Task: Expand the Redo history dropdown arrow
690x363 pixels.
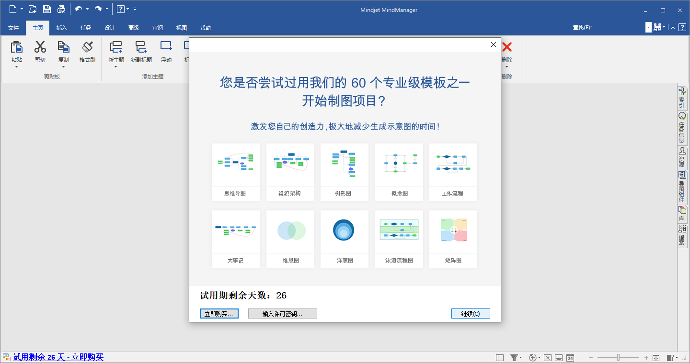Action: coord(107,9)
